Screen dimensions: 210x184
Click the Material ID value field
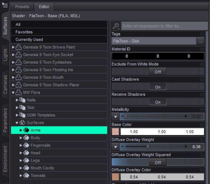(158, 56)
